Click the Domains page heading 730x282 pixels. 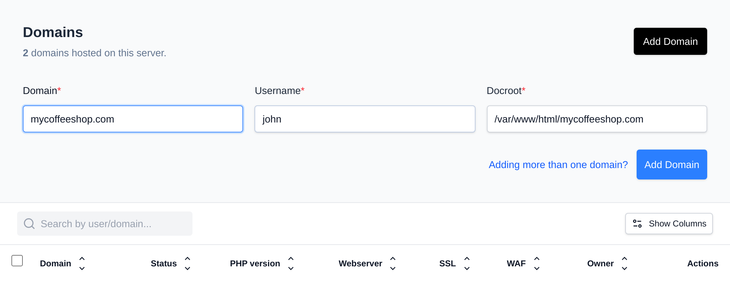(53, 32)
